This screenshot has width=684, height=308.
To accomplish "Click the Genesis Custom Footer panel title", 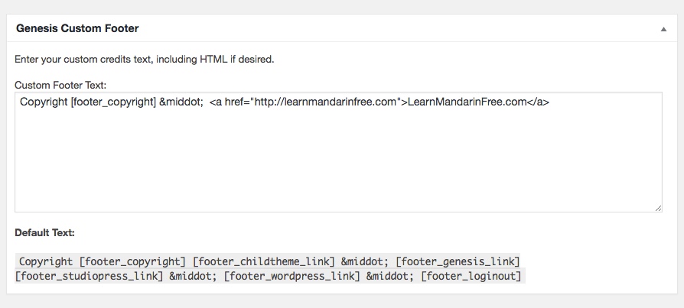I will click(77, 28).
